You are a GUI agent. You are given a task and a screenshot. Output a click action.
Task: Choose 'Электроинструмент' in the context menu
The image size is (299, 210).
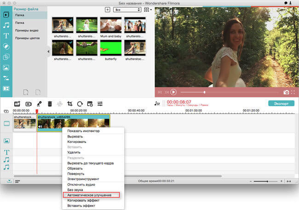click(93, 179)
